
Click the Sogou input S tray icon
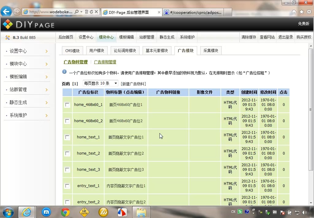click(240, 212)
